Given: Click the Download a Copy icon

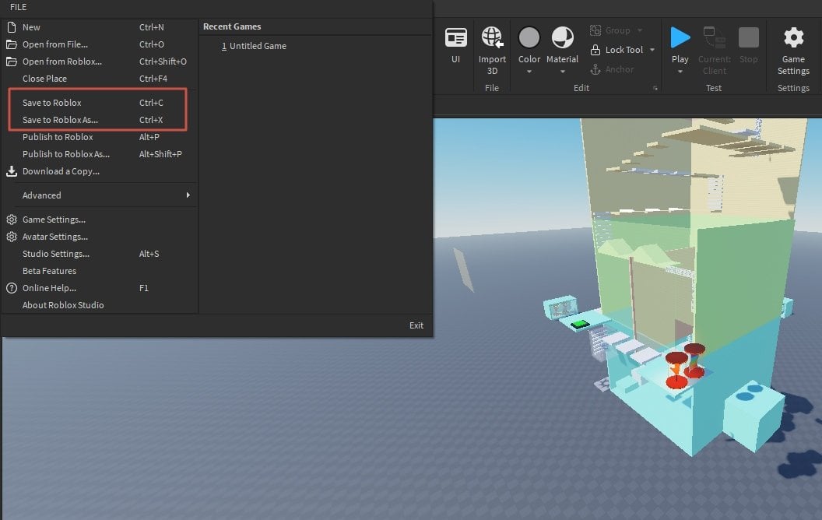Looking at the screenshot, I should [x=11, y=171].
